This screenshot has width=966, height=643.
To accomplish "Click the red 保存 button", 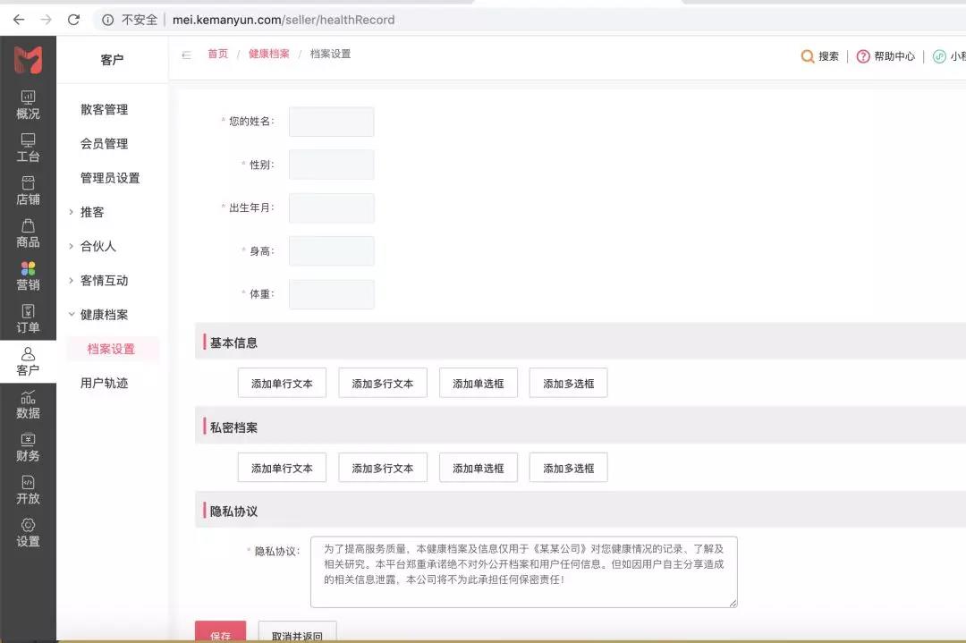I will (x=221, y=632).
